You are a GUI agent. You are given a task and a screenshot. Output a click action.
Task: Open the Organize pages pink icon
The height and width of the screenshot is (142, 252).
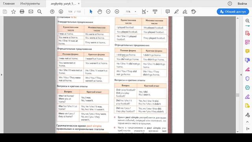[x=248, y=42]
